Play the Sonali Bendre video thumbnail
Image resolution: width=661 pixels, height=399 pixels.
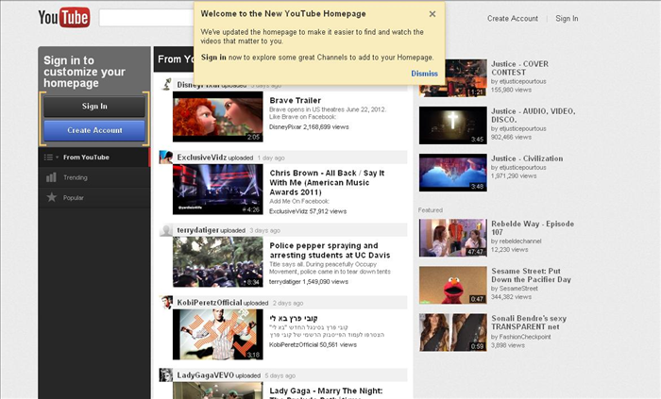point(453,332)
